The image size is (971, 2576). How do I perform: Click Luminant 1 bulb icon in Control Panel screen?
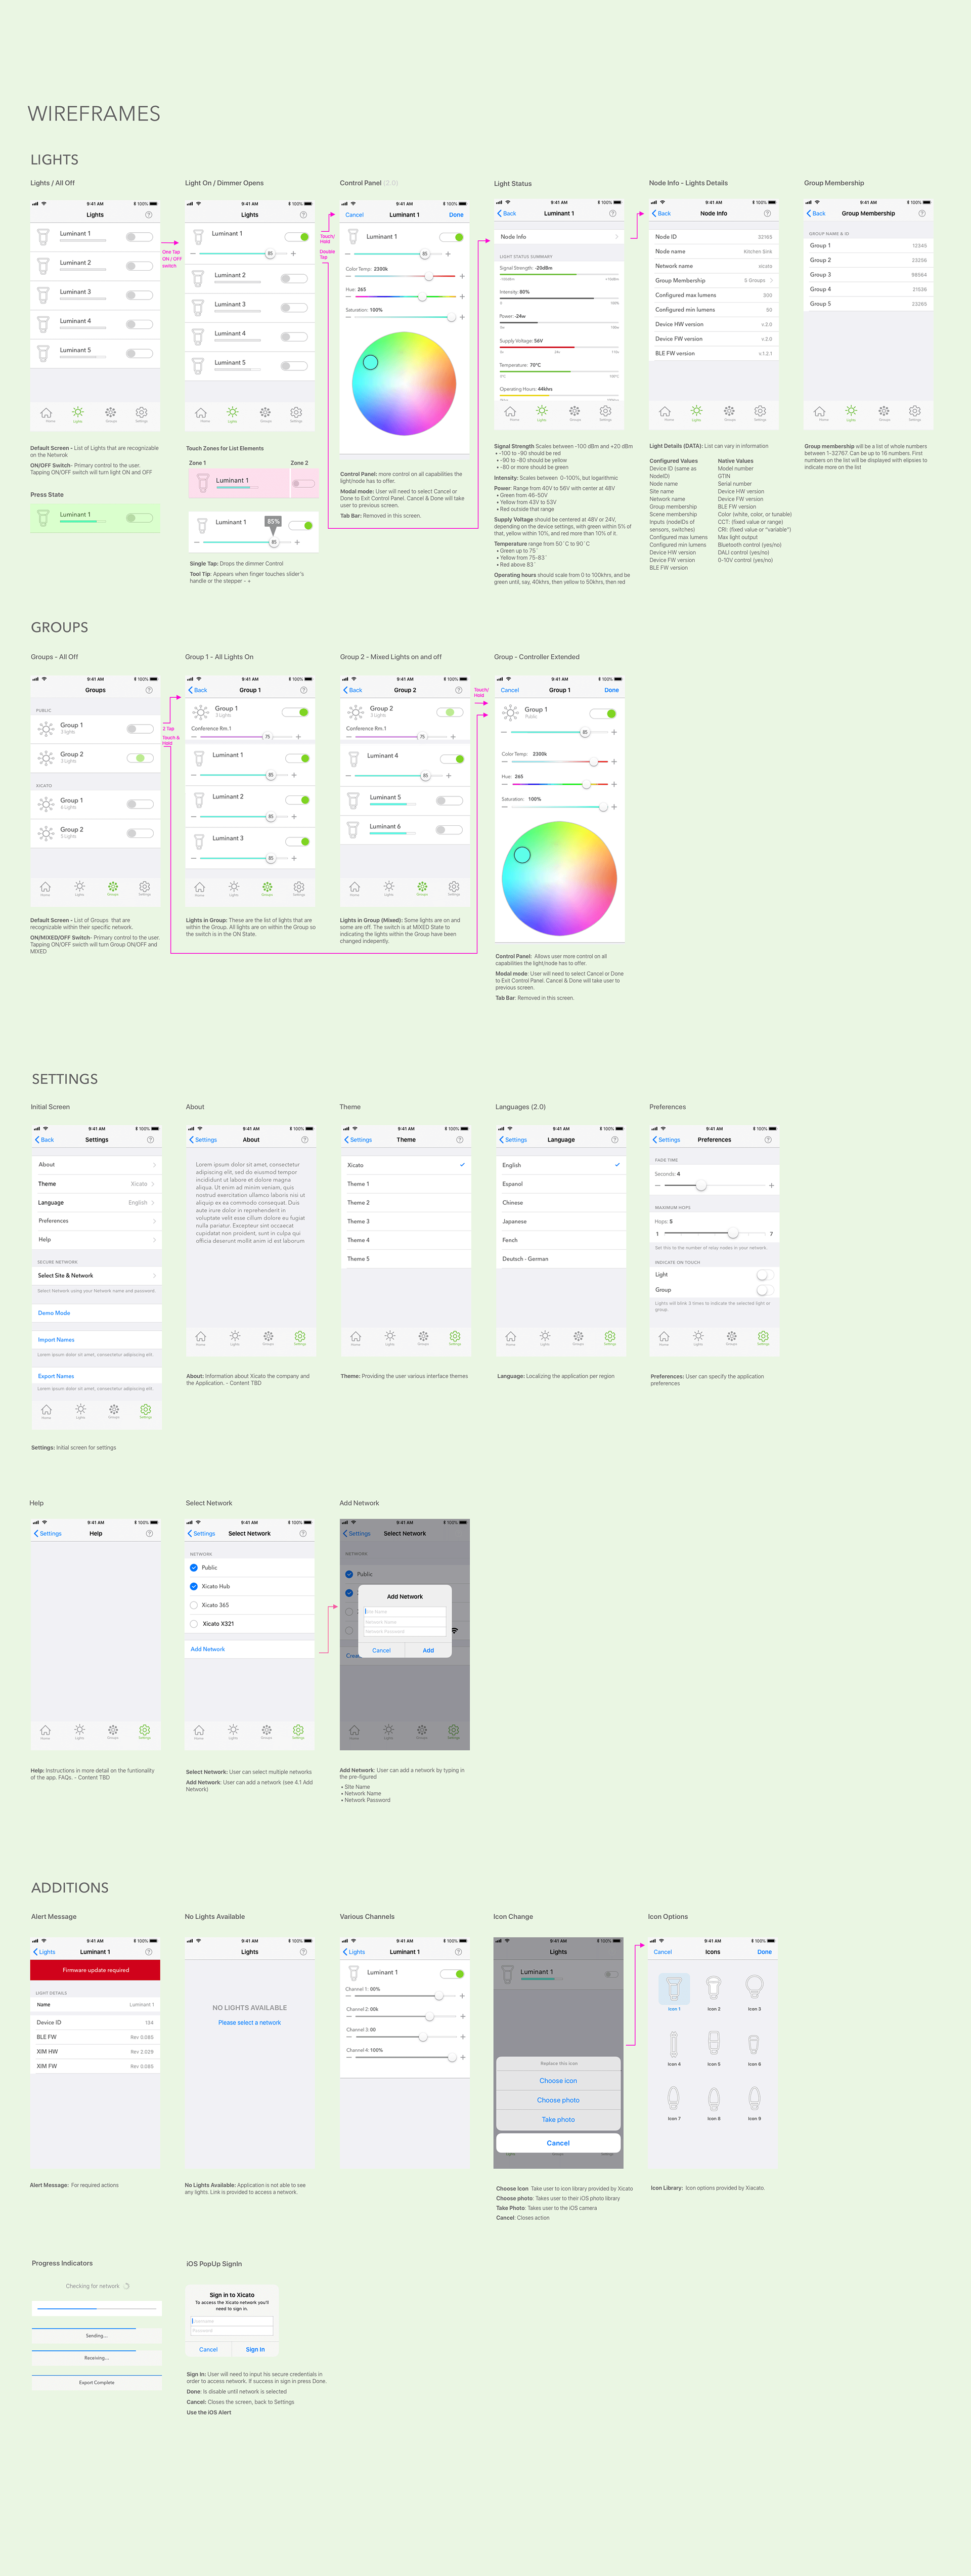click(x=352, y=238)
